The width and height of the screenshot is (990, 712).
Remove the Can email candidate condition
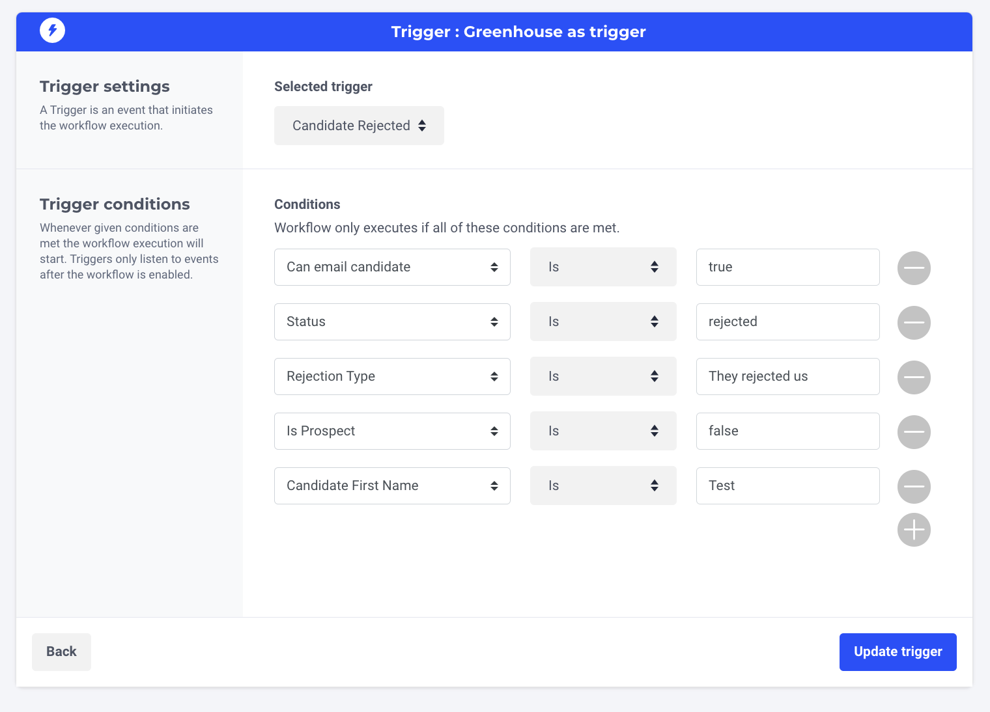[914, 268]
